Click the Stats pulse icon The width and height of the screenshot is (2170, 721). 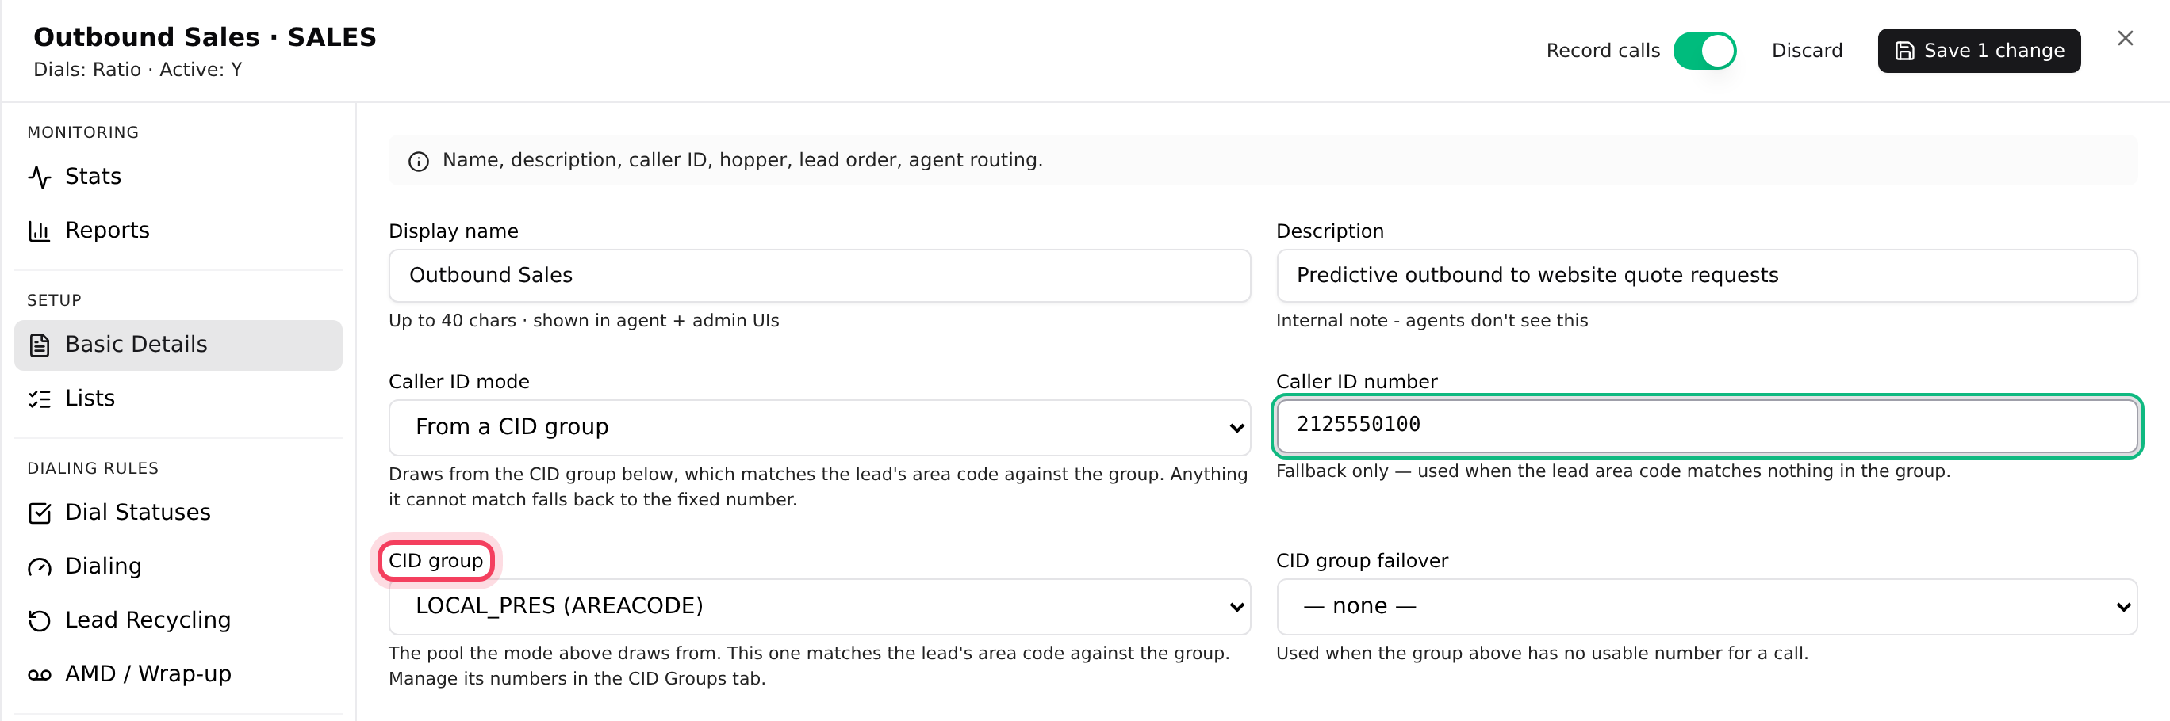(x=40, y=177)
